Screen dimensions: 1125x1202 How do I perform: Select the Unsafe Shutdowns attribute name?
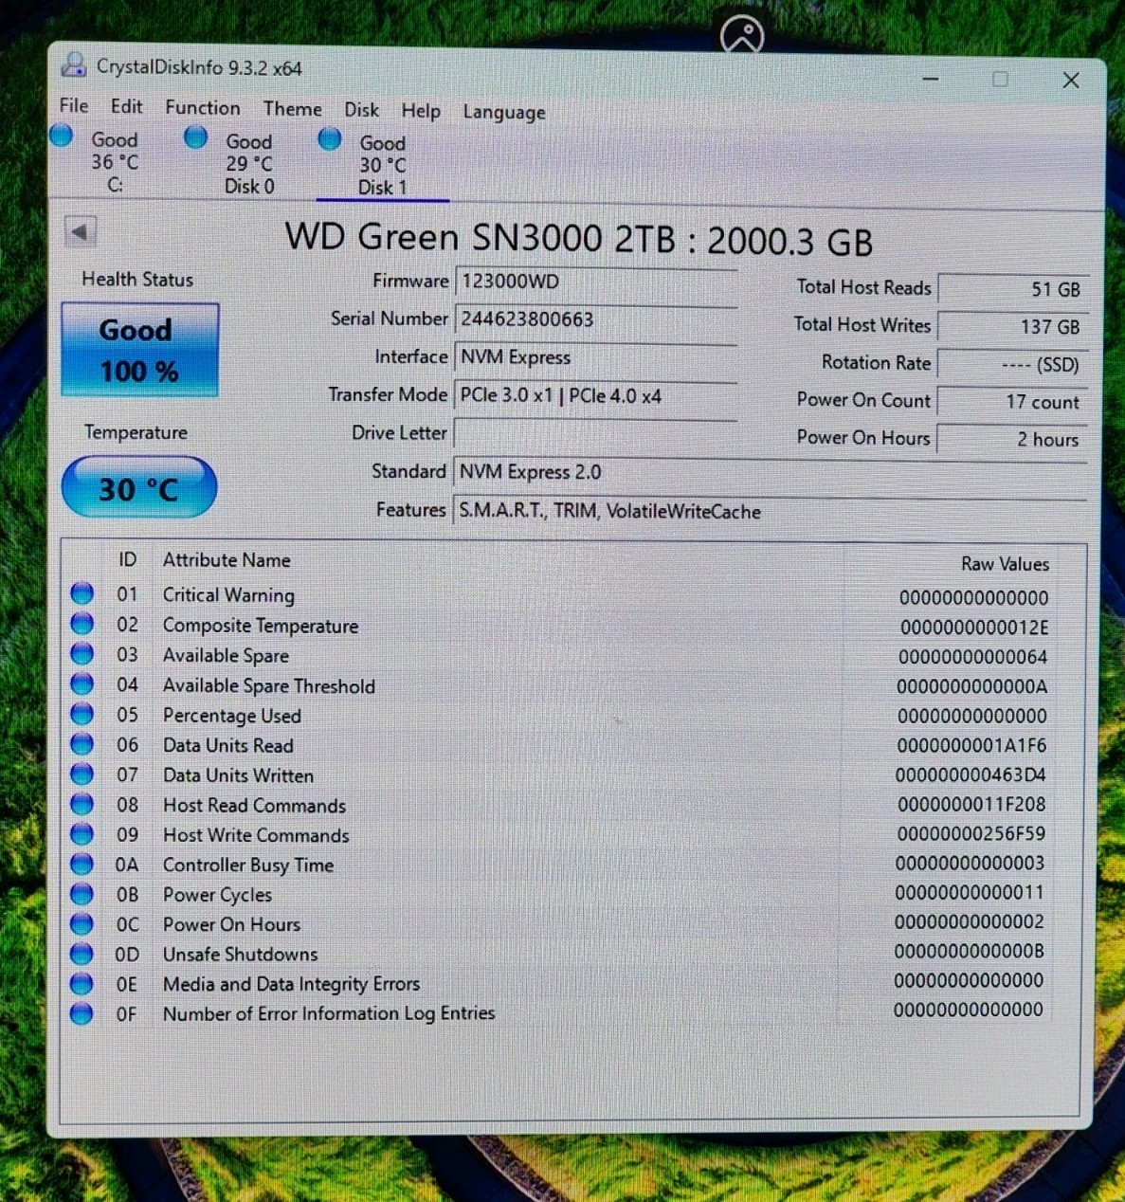[x=241, y=955]
